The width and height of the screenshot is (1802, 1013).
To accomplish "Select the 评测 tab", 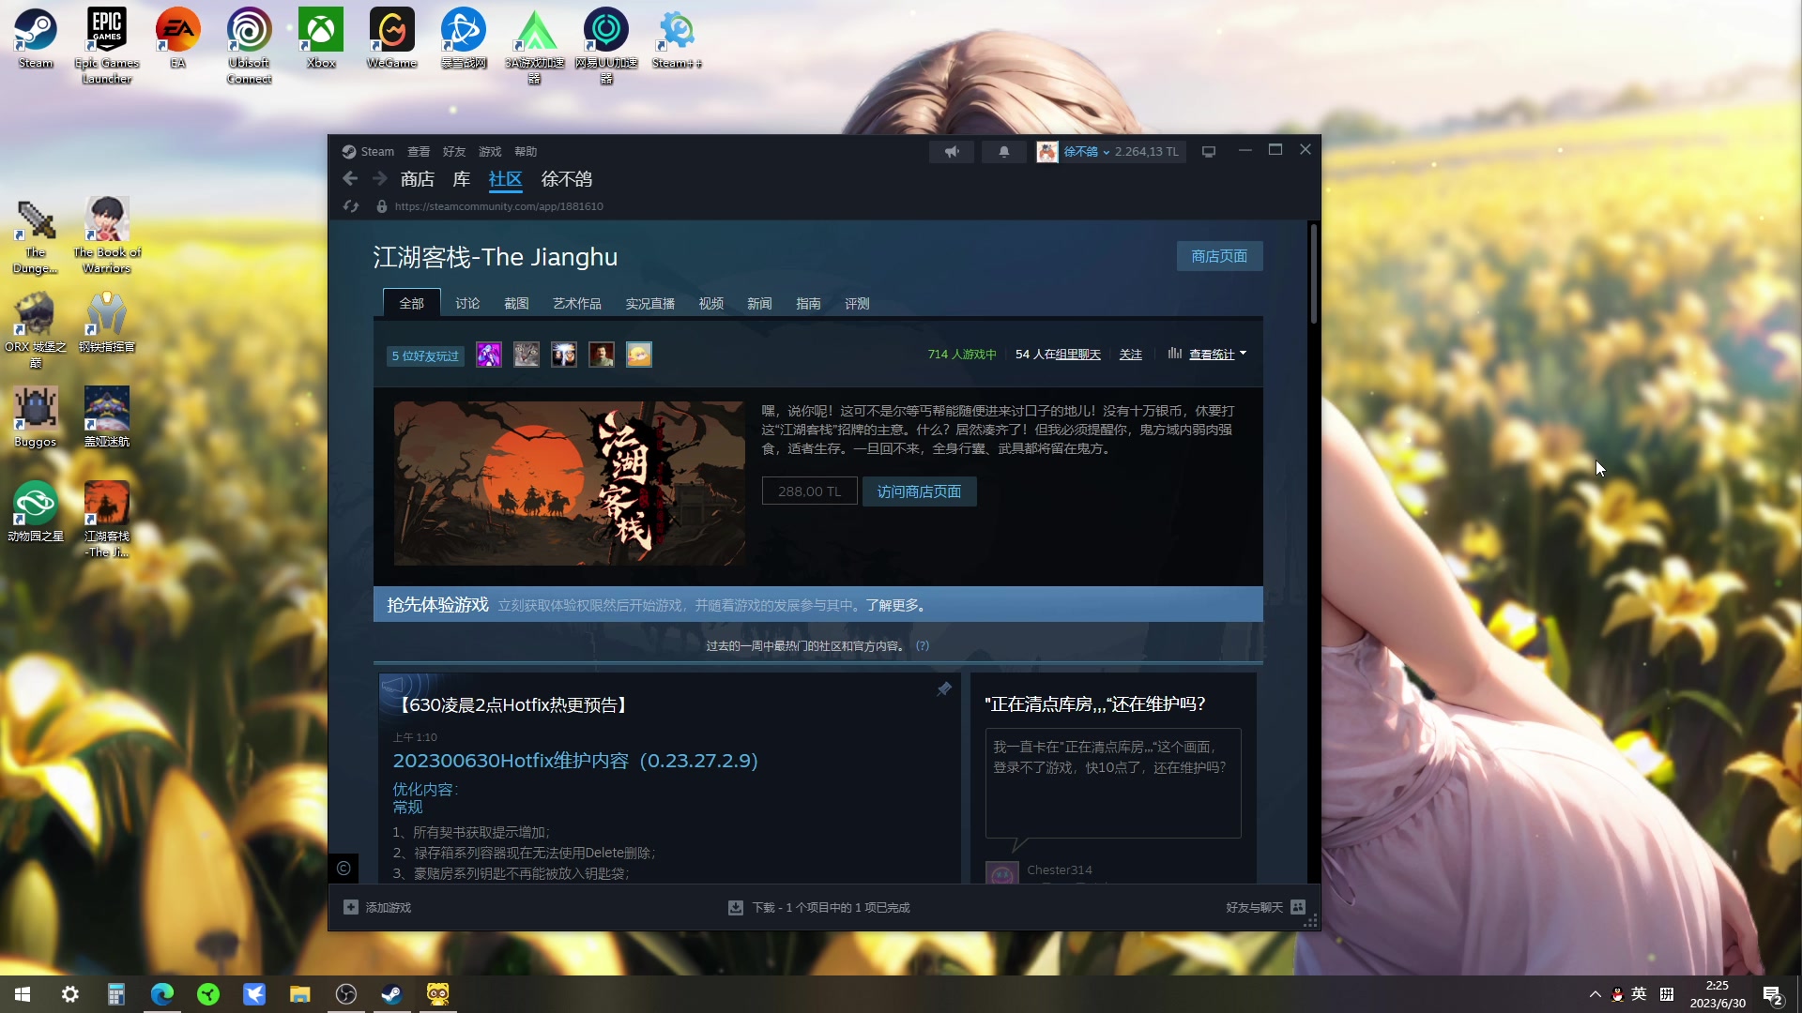I will point(858,303).
